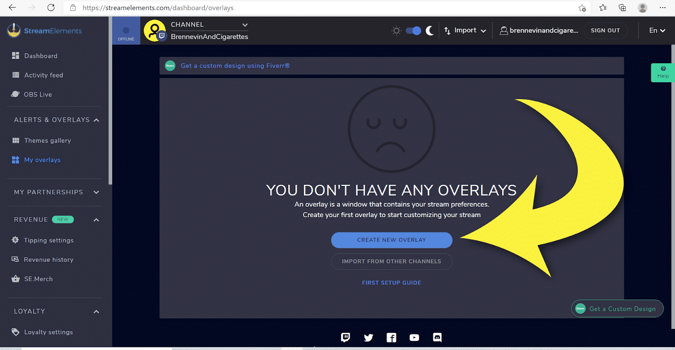Open the Facebook footer icon
This screenshot has width=675, height=350.
click(391, 337)
